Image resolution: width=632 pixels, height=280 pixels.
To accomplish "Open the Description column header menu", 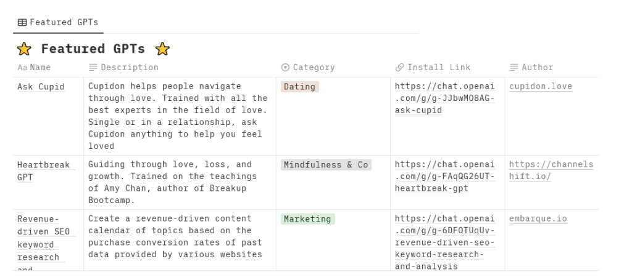I will 180,68.
